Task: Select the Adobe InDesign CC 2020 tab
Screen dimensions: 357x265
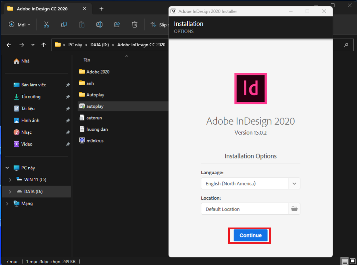Action: pos(42,9)
